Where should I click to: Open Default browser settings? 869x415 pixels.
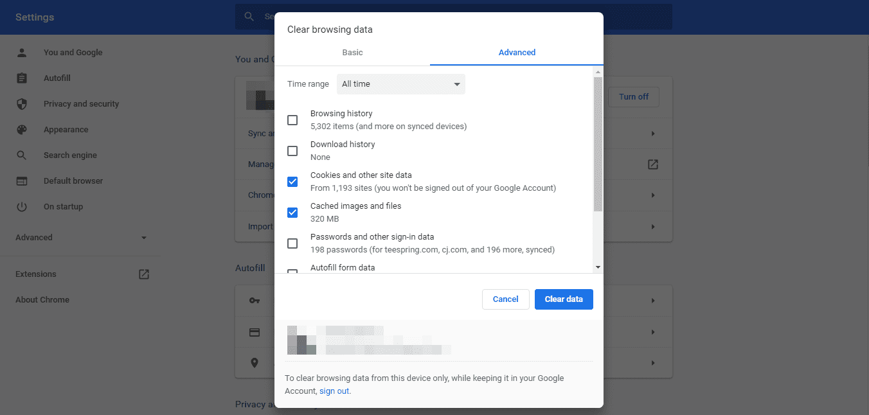[73, 181]
